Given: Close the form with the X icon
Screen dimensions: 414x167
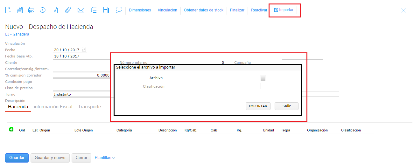Looking at the screenshot, I should pyautogui.click(x=403, y=10).
